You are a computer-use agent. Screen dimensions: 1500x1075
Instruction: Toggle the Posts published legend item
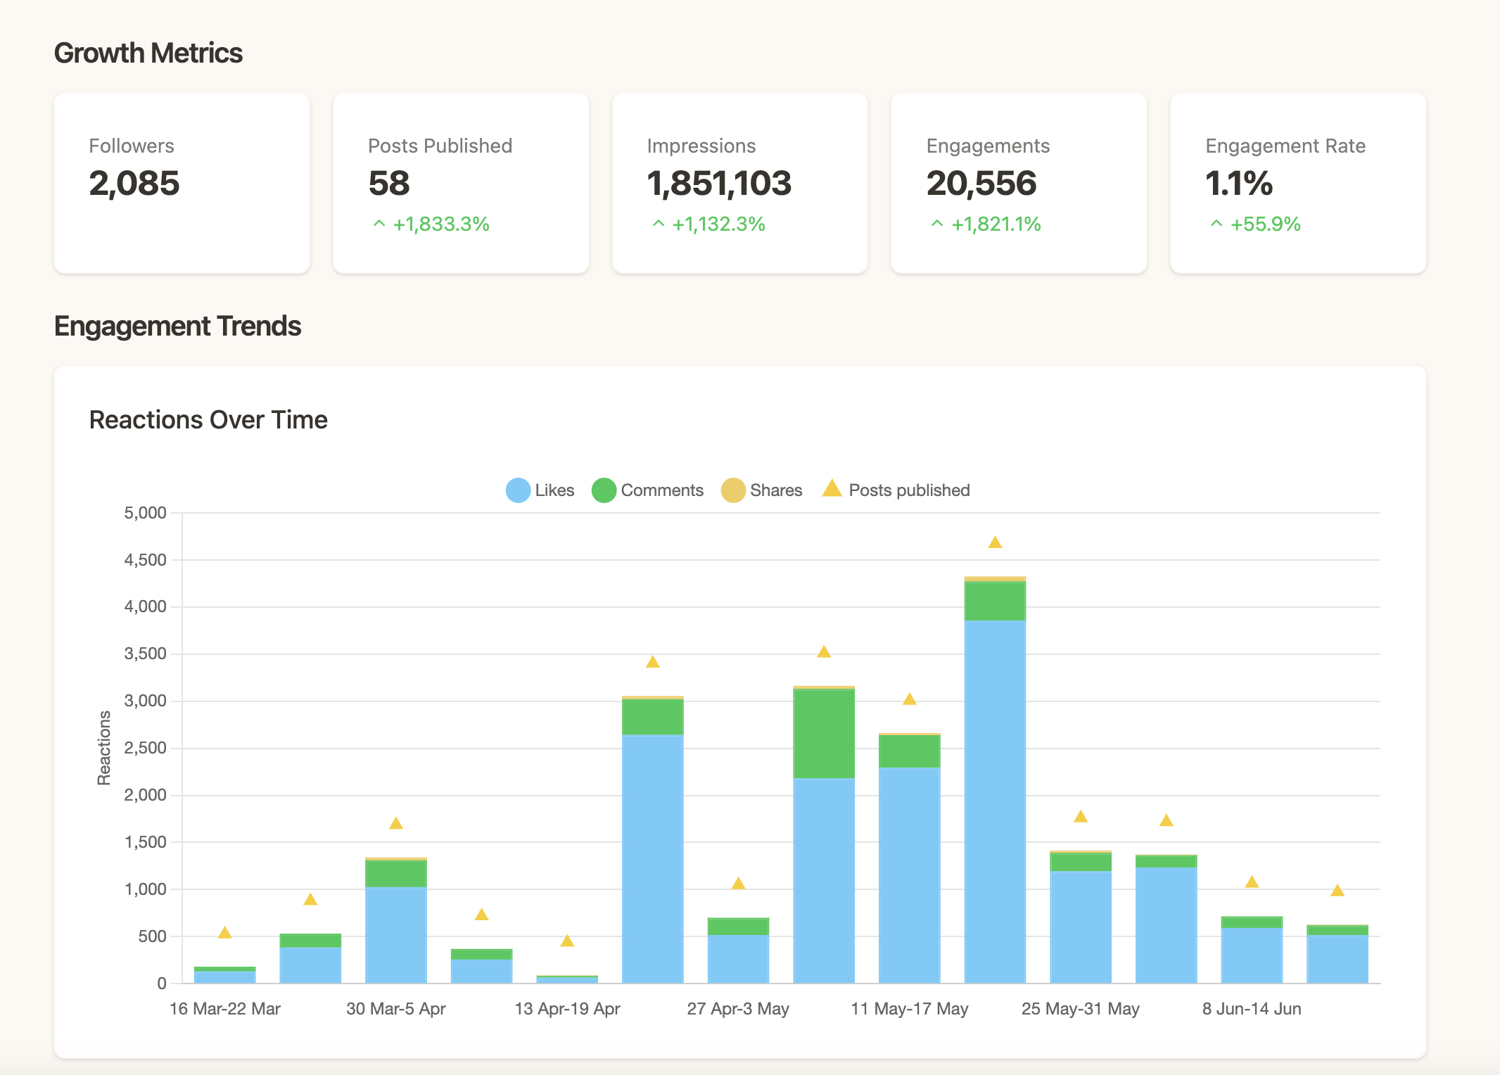896,490
